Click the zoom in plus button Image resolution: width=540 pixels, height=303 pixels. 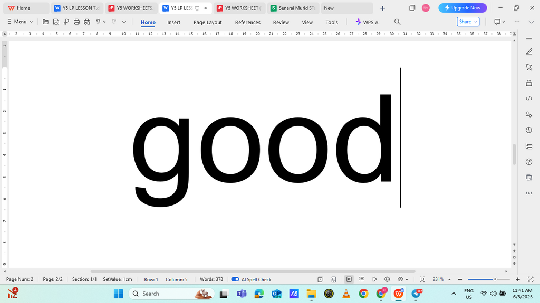(518, 279)
